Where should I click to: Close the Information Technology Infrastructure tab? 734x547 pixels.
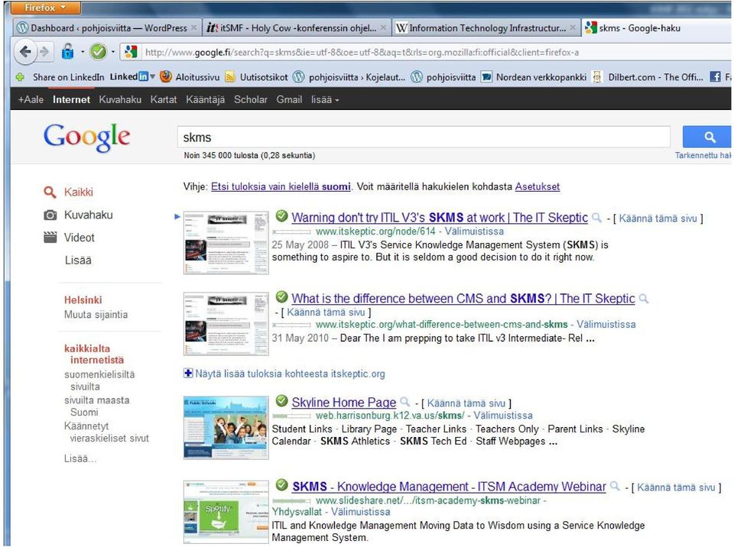point(573,28)
